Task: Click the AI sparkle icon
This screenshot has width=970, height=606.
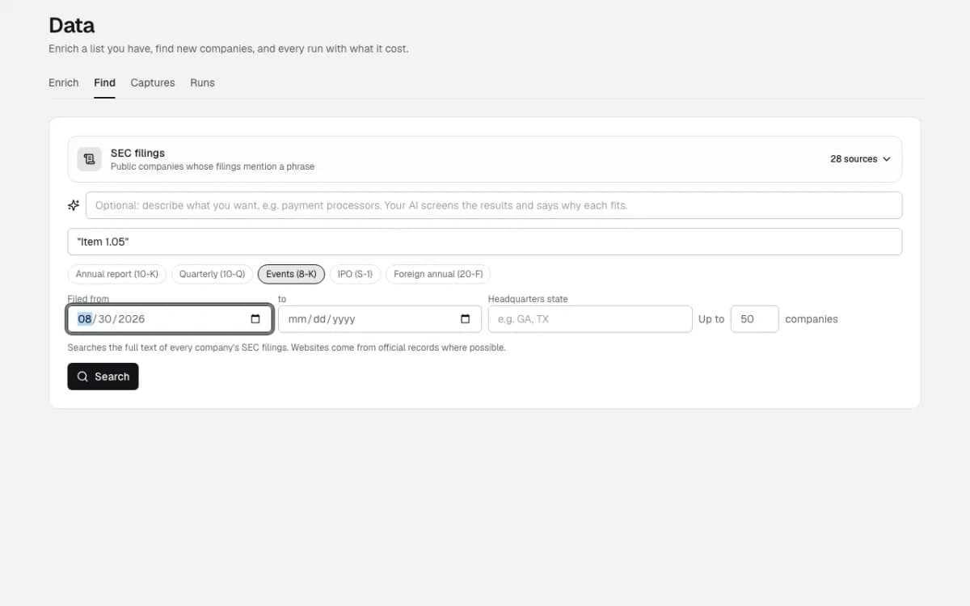Action: pos(74,205)
